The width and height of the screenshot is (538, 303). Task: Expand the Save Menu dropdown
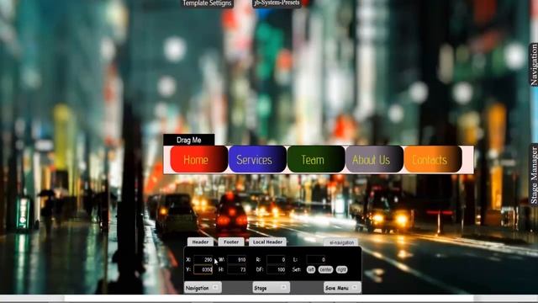[342, 288]
